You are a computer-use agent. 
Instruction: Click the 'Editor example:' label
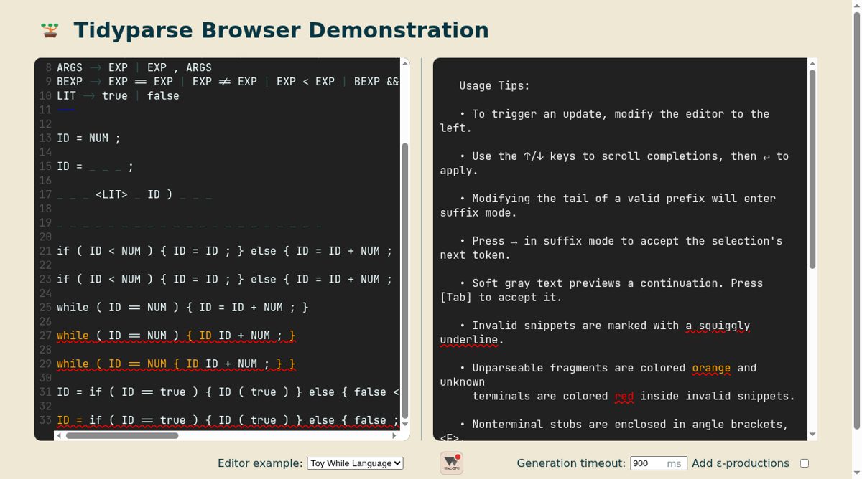point(260,463)
